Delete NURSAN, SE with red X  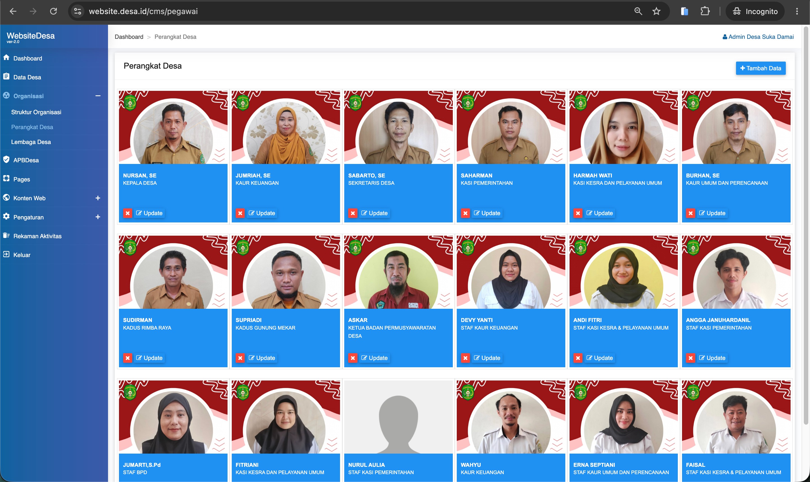[x=128, y=213]
